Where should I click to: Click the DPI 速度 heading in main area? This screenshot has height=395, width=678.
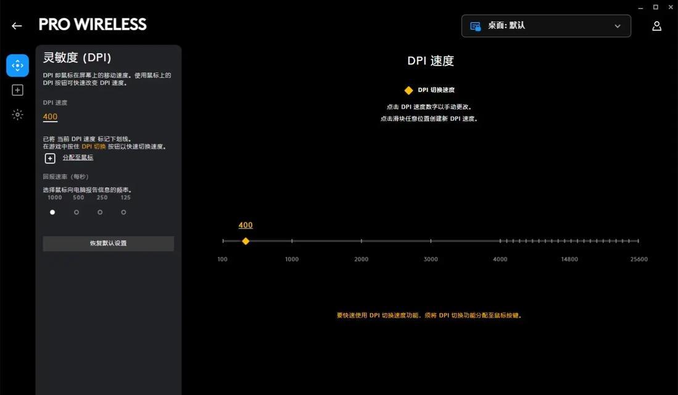[431, 60]
